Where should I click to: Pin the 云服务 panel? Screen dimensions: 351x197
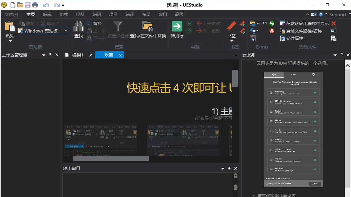(342, 55)
